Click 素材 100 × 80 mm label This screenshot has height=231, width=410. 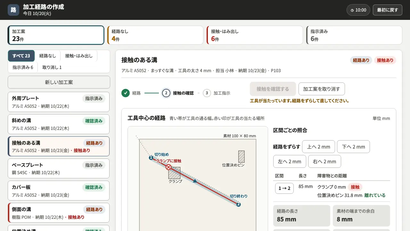(x=240, y=136)
